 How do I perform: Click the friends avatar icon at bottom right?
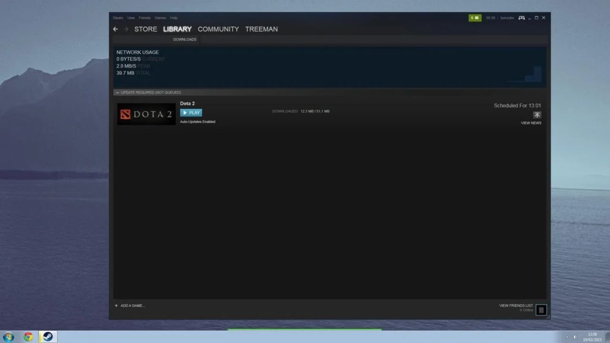pos(541,310)
